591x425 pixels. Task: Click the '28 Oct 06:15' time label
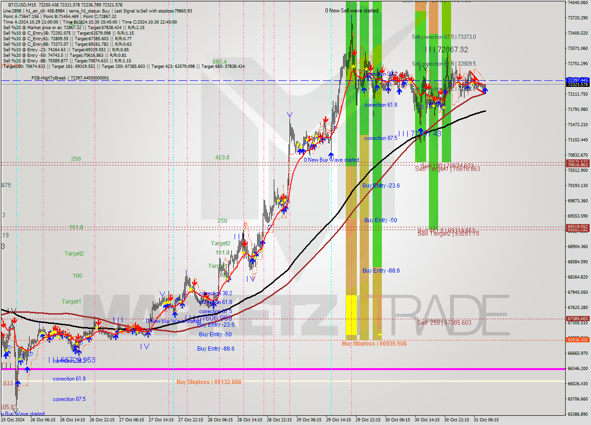tap(220, 420)
